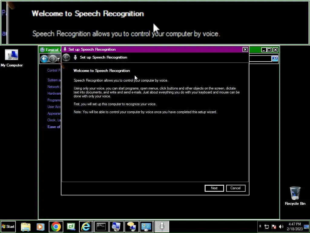Close the Ease of Access window
This screenshot has height=233, width=310.
(275, 50)
